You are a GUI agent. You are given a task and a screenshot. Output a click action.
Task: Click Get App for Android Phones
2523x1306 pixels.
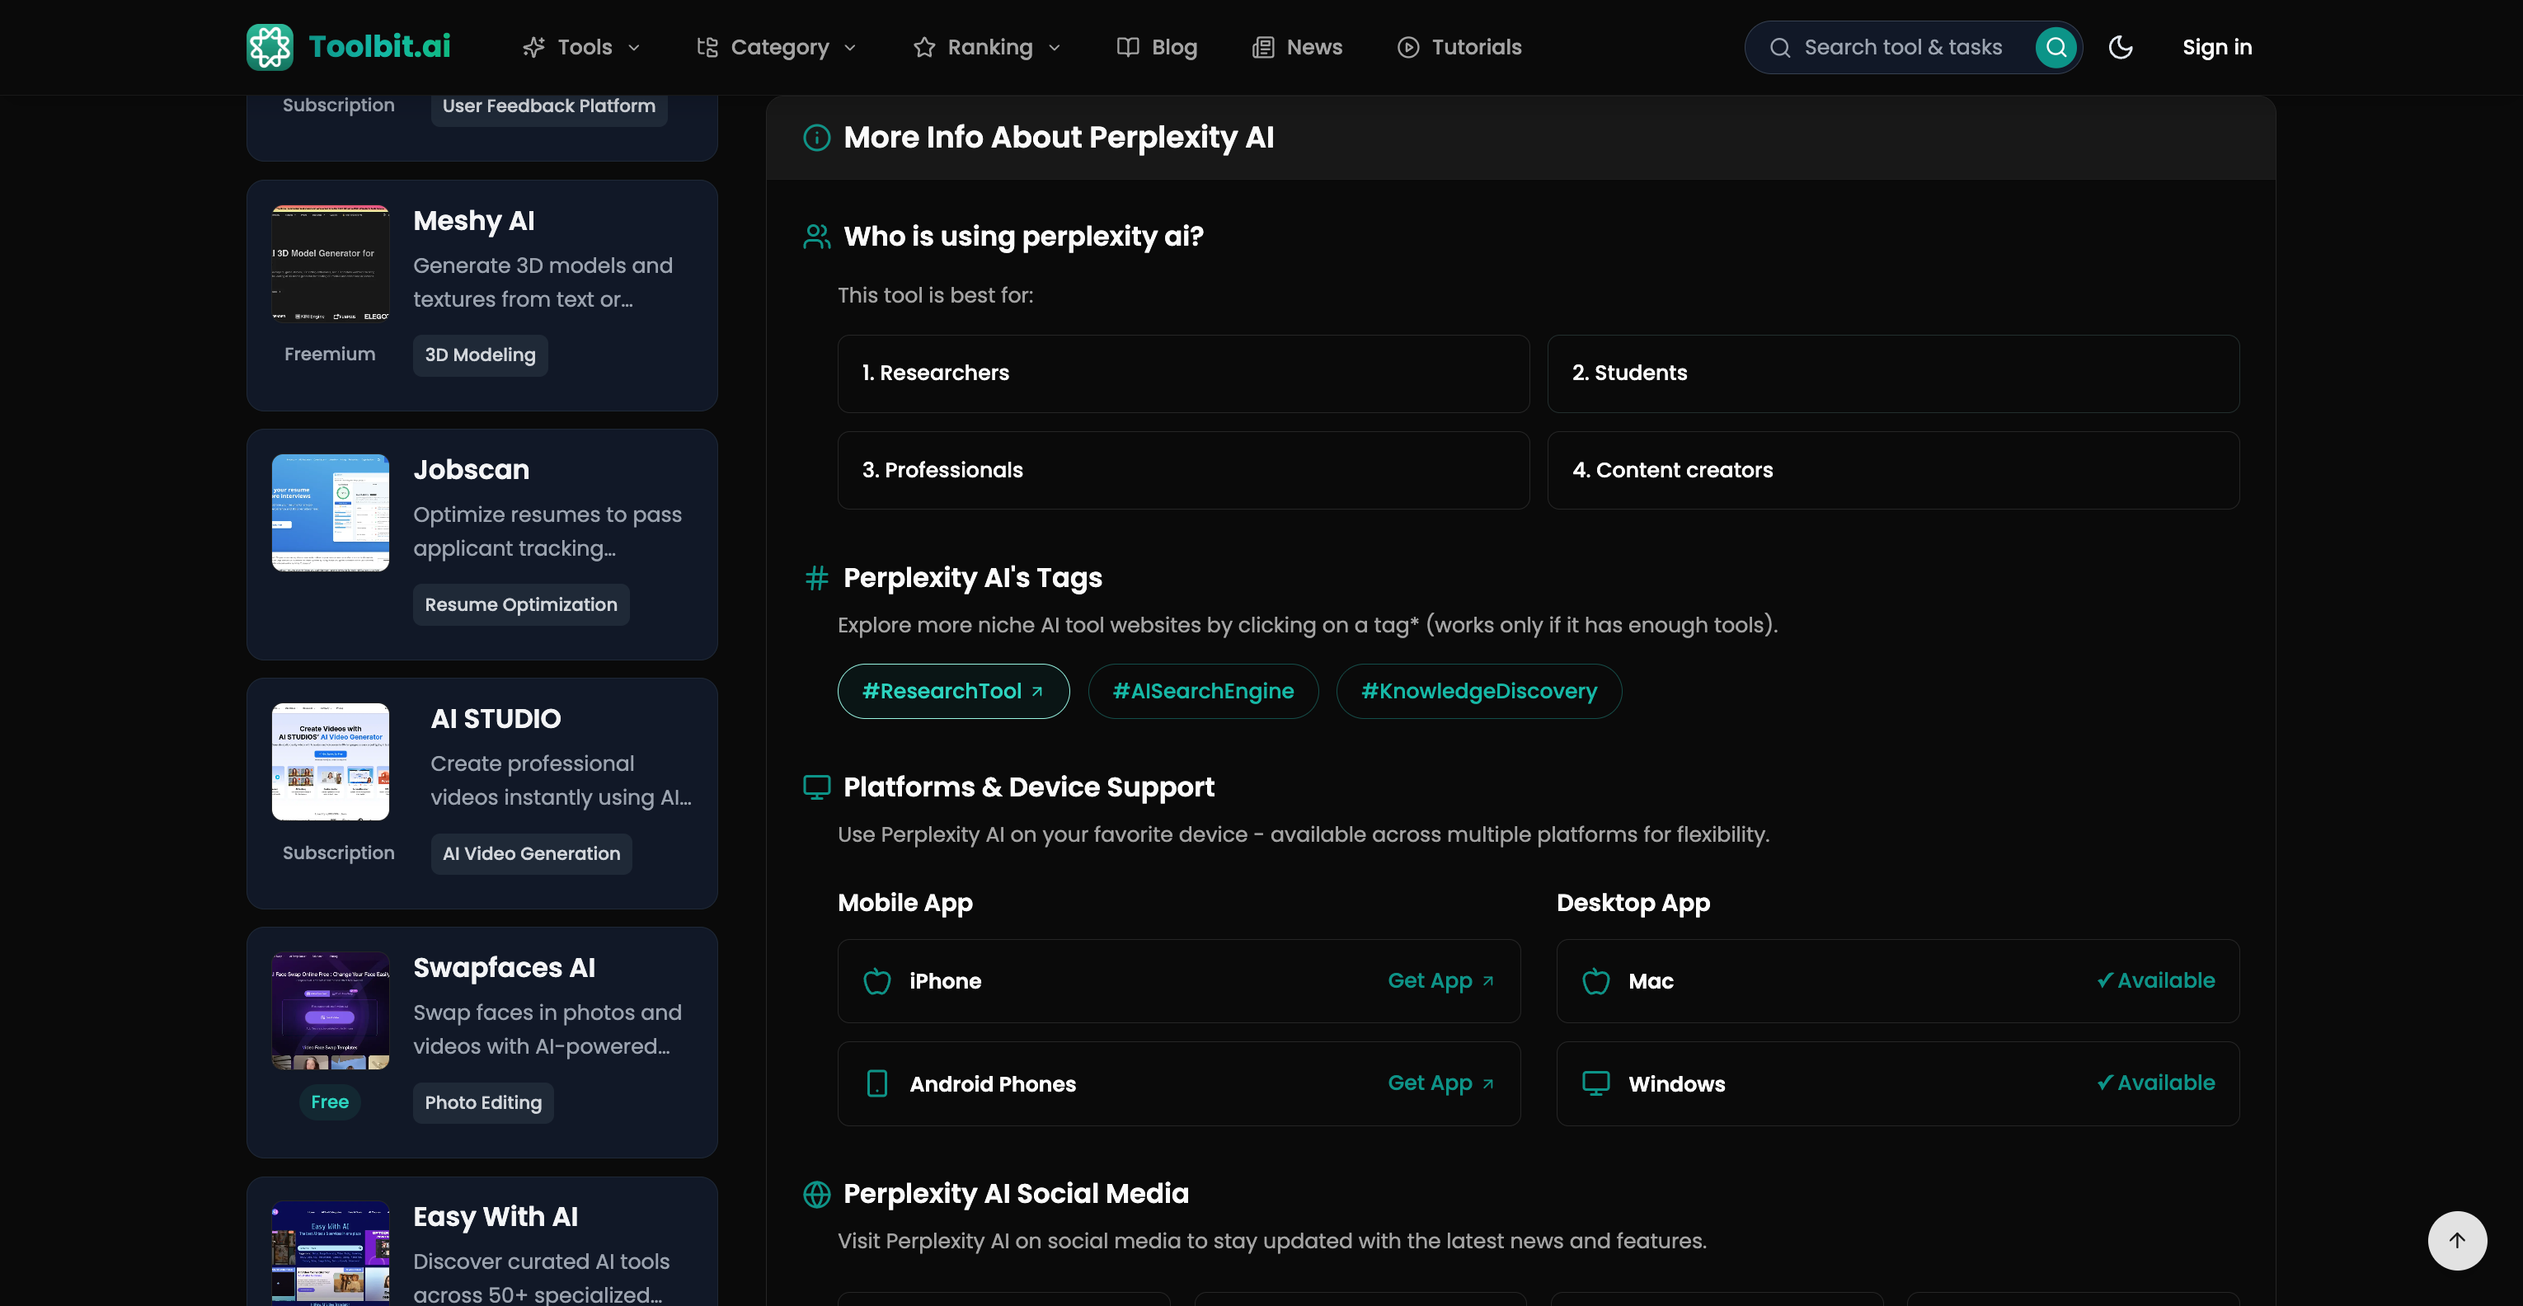[x=1440, y=1083]
